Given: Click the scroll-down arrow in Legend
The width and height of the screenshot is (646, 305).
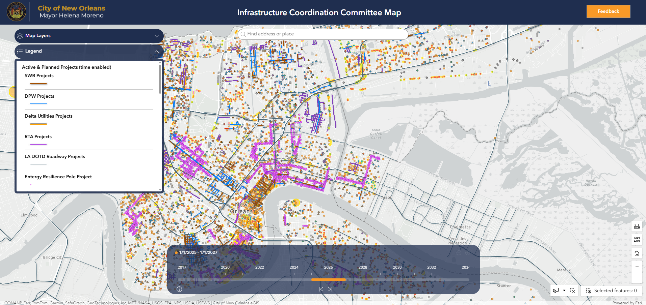Looking at the screenshot, I should pyautogui.click(x=160, y=190).
